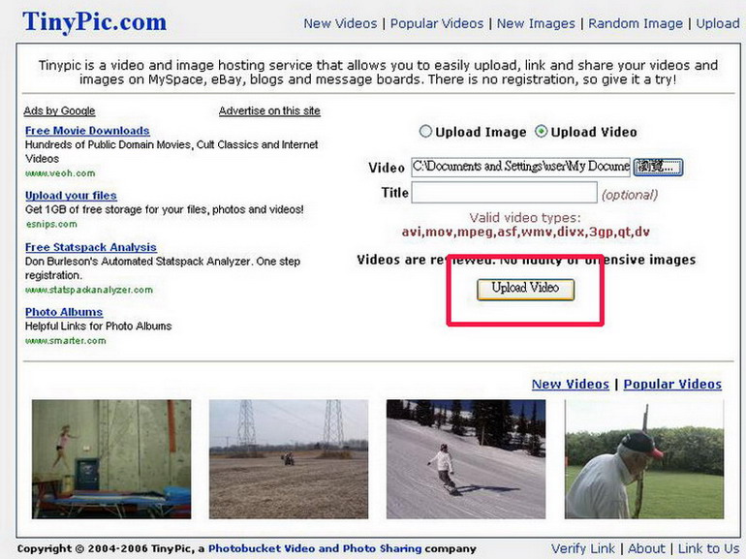746x559 pixels.
Task: Go to New Images in top navigation
Action: coord(536,23)
